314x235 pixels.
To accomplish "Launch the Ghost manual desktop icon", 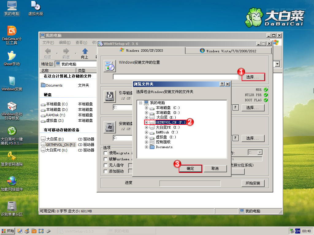I will tap(12, 56).
